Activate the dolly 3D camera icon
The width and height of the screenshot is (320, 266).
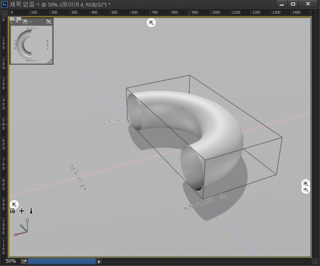pos(31,211)
